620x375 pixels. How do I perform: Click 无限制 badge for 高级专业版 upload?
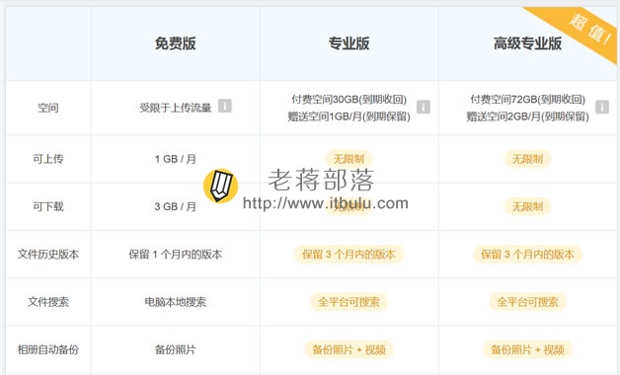coord(527,159)
